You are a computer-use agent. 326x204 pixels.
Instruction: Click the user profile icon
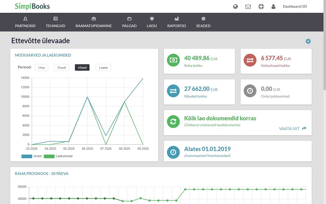(273, 7)
